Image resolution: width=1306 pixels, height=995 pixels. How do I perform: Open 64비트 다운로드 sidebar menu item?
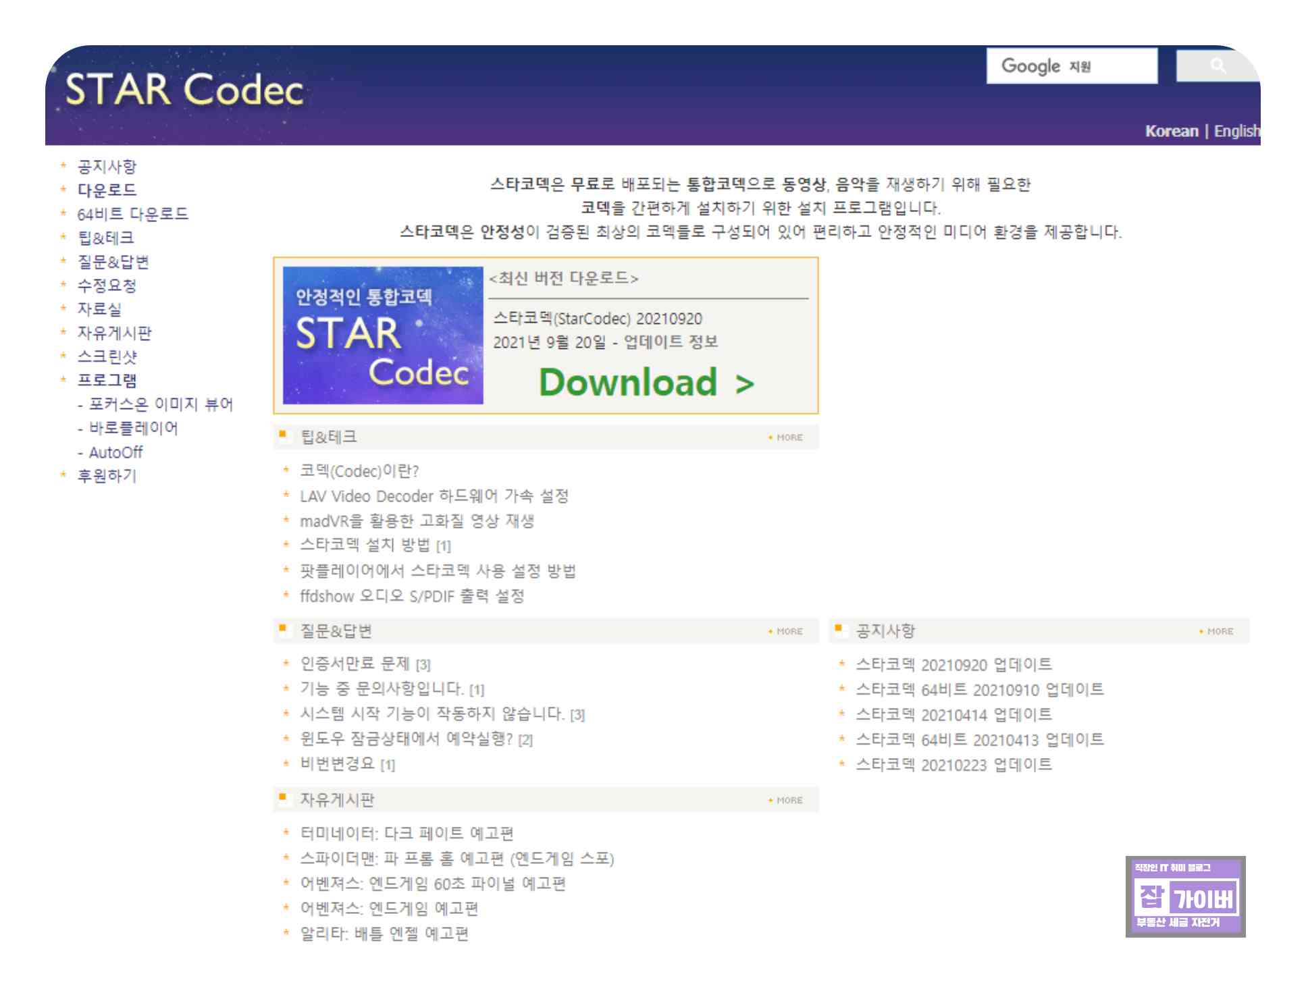pos(132,214)
